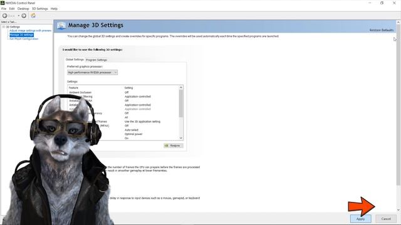Open the Help menu

[x=54, y=9]
